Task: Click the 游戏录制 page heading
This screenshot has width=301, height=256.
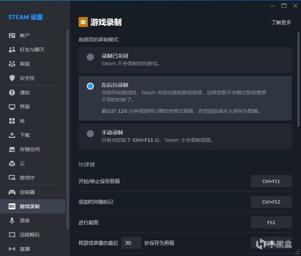Action: pyautogui.click(x=106, y=22)
